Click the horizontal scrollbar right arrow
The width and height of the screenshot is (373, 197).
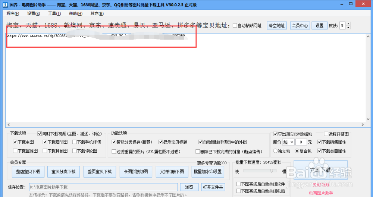point(363,124)
